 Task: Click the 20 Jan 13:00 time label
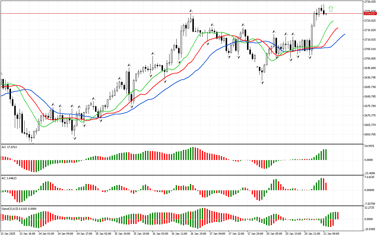(x=294, y=234)
